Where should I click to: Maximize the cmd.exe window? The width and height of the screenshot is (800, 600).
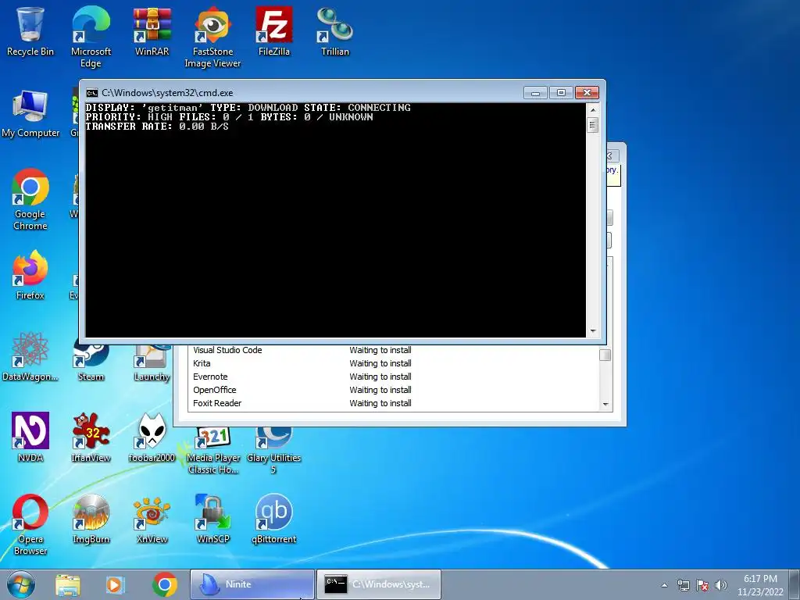[x=561, y=93]
